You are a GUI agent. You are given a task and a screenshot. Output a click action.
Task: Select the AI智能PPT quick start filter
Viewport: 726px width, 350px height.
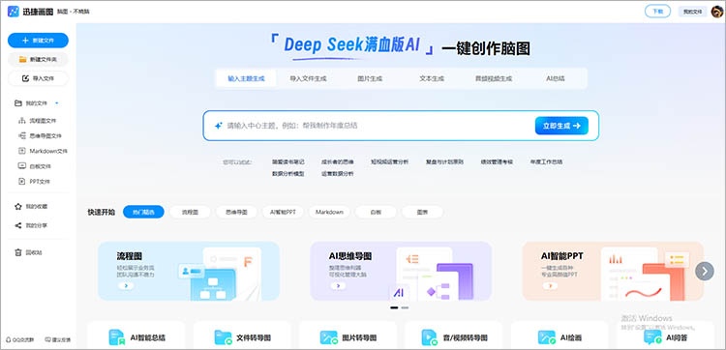point(283,212)
